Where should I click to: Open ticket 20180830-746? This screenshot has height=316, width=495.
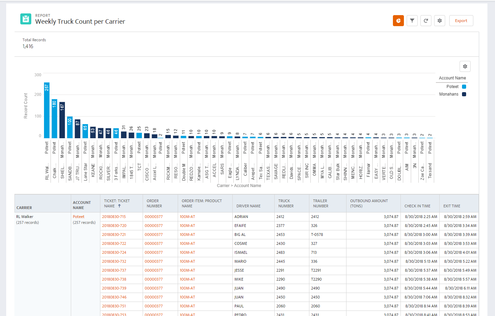tap(114, 297)
